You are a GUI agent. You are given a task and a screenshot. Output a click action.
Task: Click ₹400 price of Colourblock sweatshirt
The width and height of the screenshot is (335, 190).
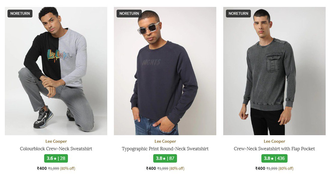point(42,168)
